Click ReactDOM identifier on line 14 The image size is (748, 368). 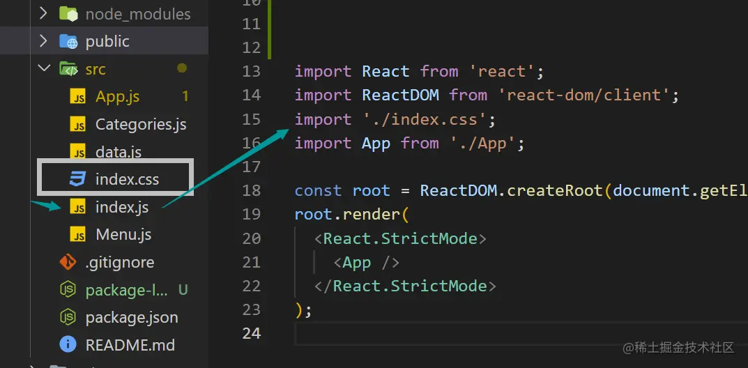[400, 95]
